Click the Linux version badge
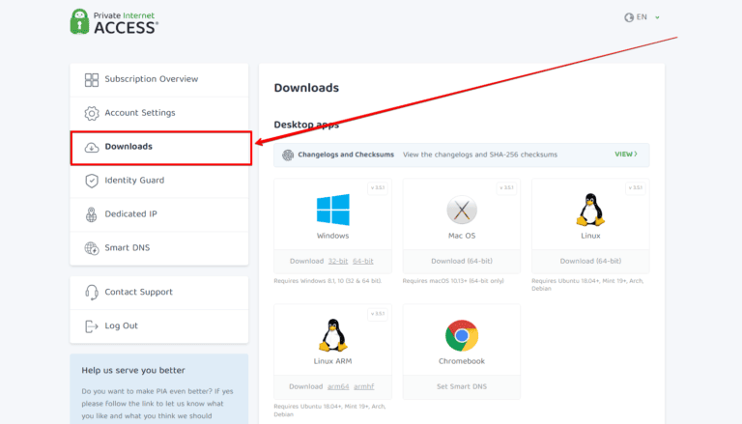Screen dimensions: 742x424 [635, 188]
